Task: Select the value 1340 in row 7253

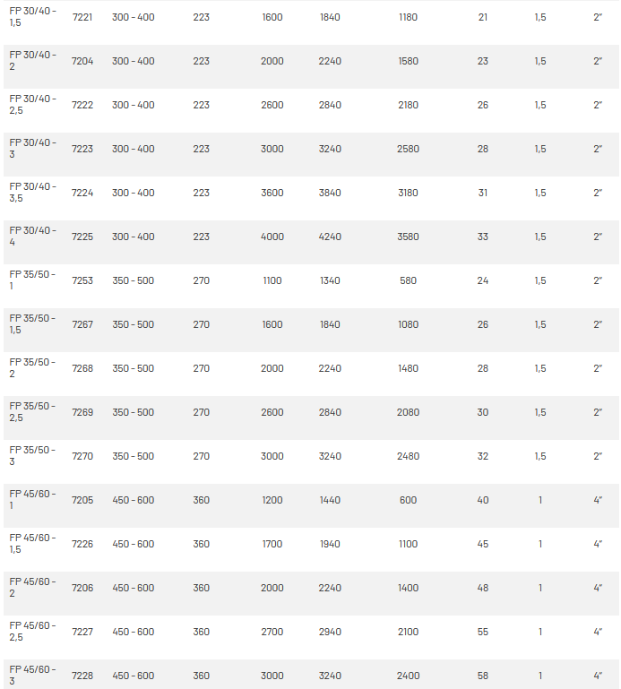Action: (330, 280)
